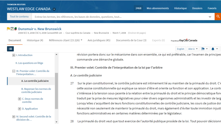
Task: Expand the I. Introduction outline section
Action: [x=14, y=55]
